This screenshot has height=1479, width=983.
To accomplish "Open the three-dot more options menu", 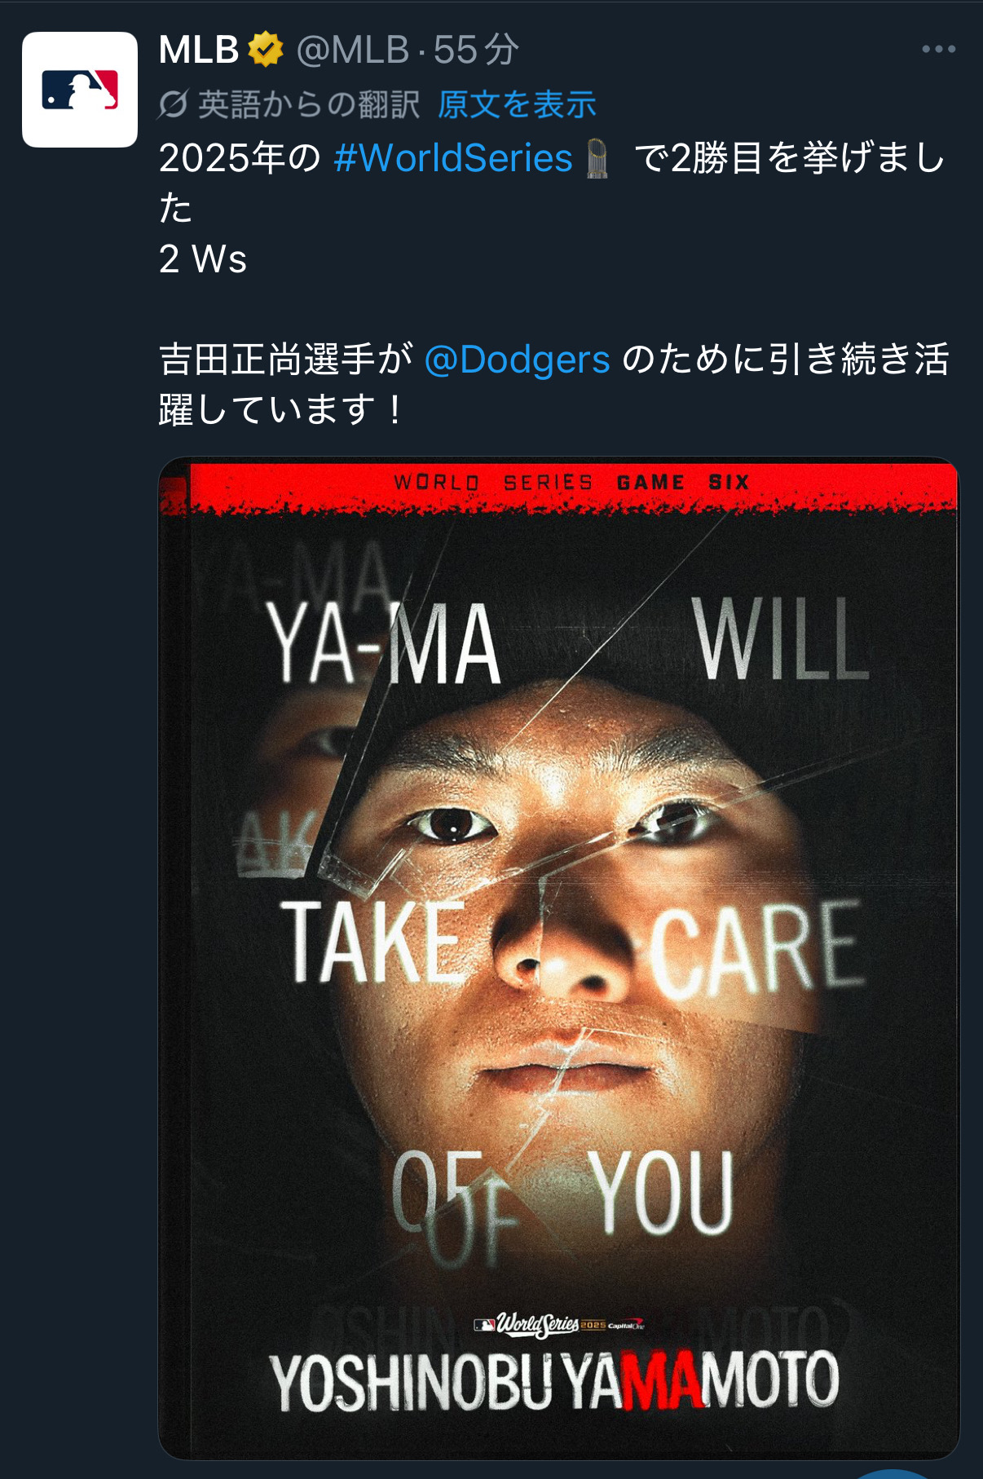I will coord(938,50).
